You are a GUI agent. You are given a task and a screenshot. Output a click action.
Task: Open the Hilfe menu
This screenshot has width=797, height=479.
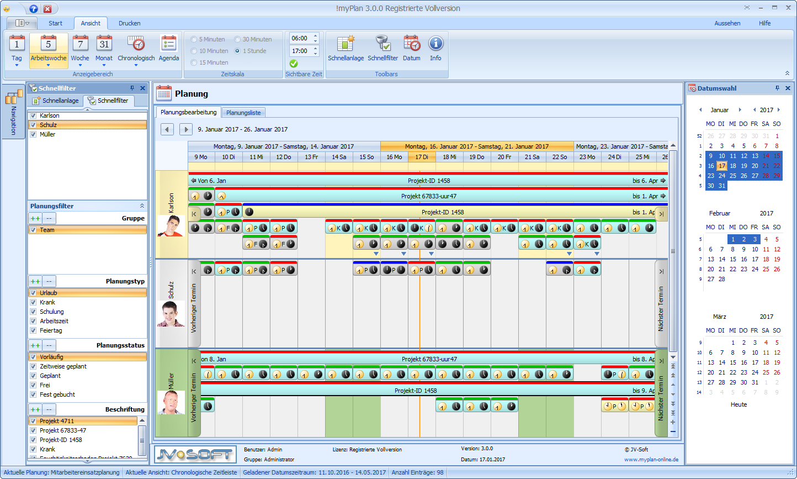[x=764, y=23]
